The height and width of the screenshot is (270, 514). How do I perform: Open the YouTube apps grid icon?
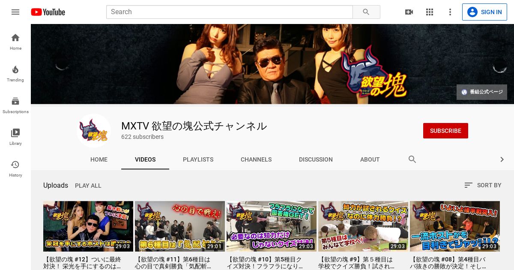pos(430,12)
